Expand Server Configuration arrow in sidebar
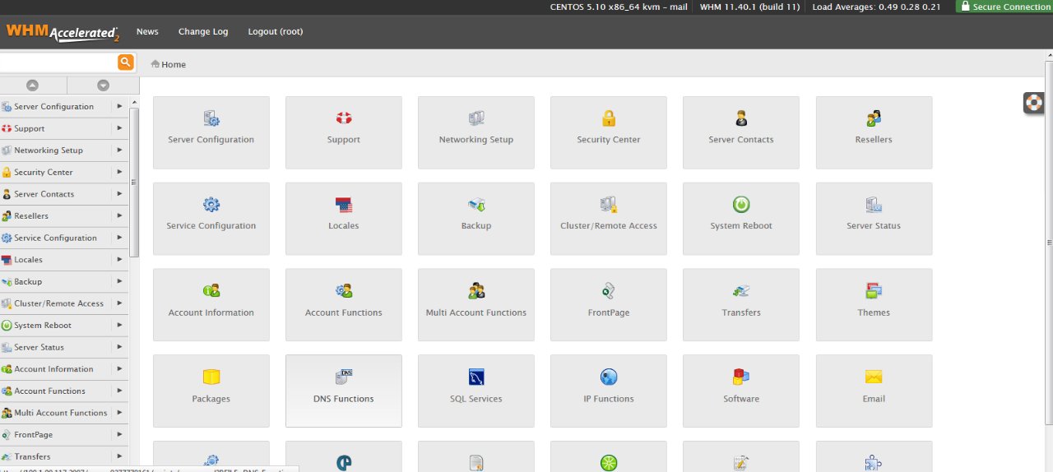The height and width of the screenshot is (472, 1053). 119,106
